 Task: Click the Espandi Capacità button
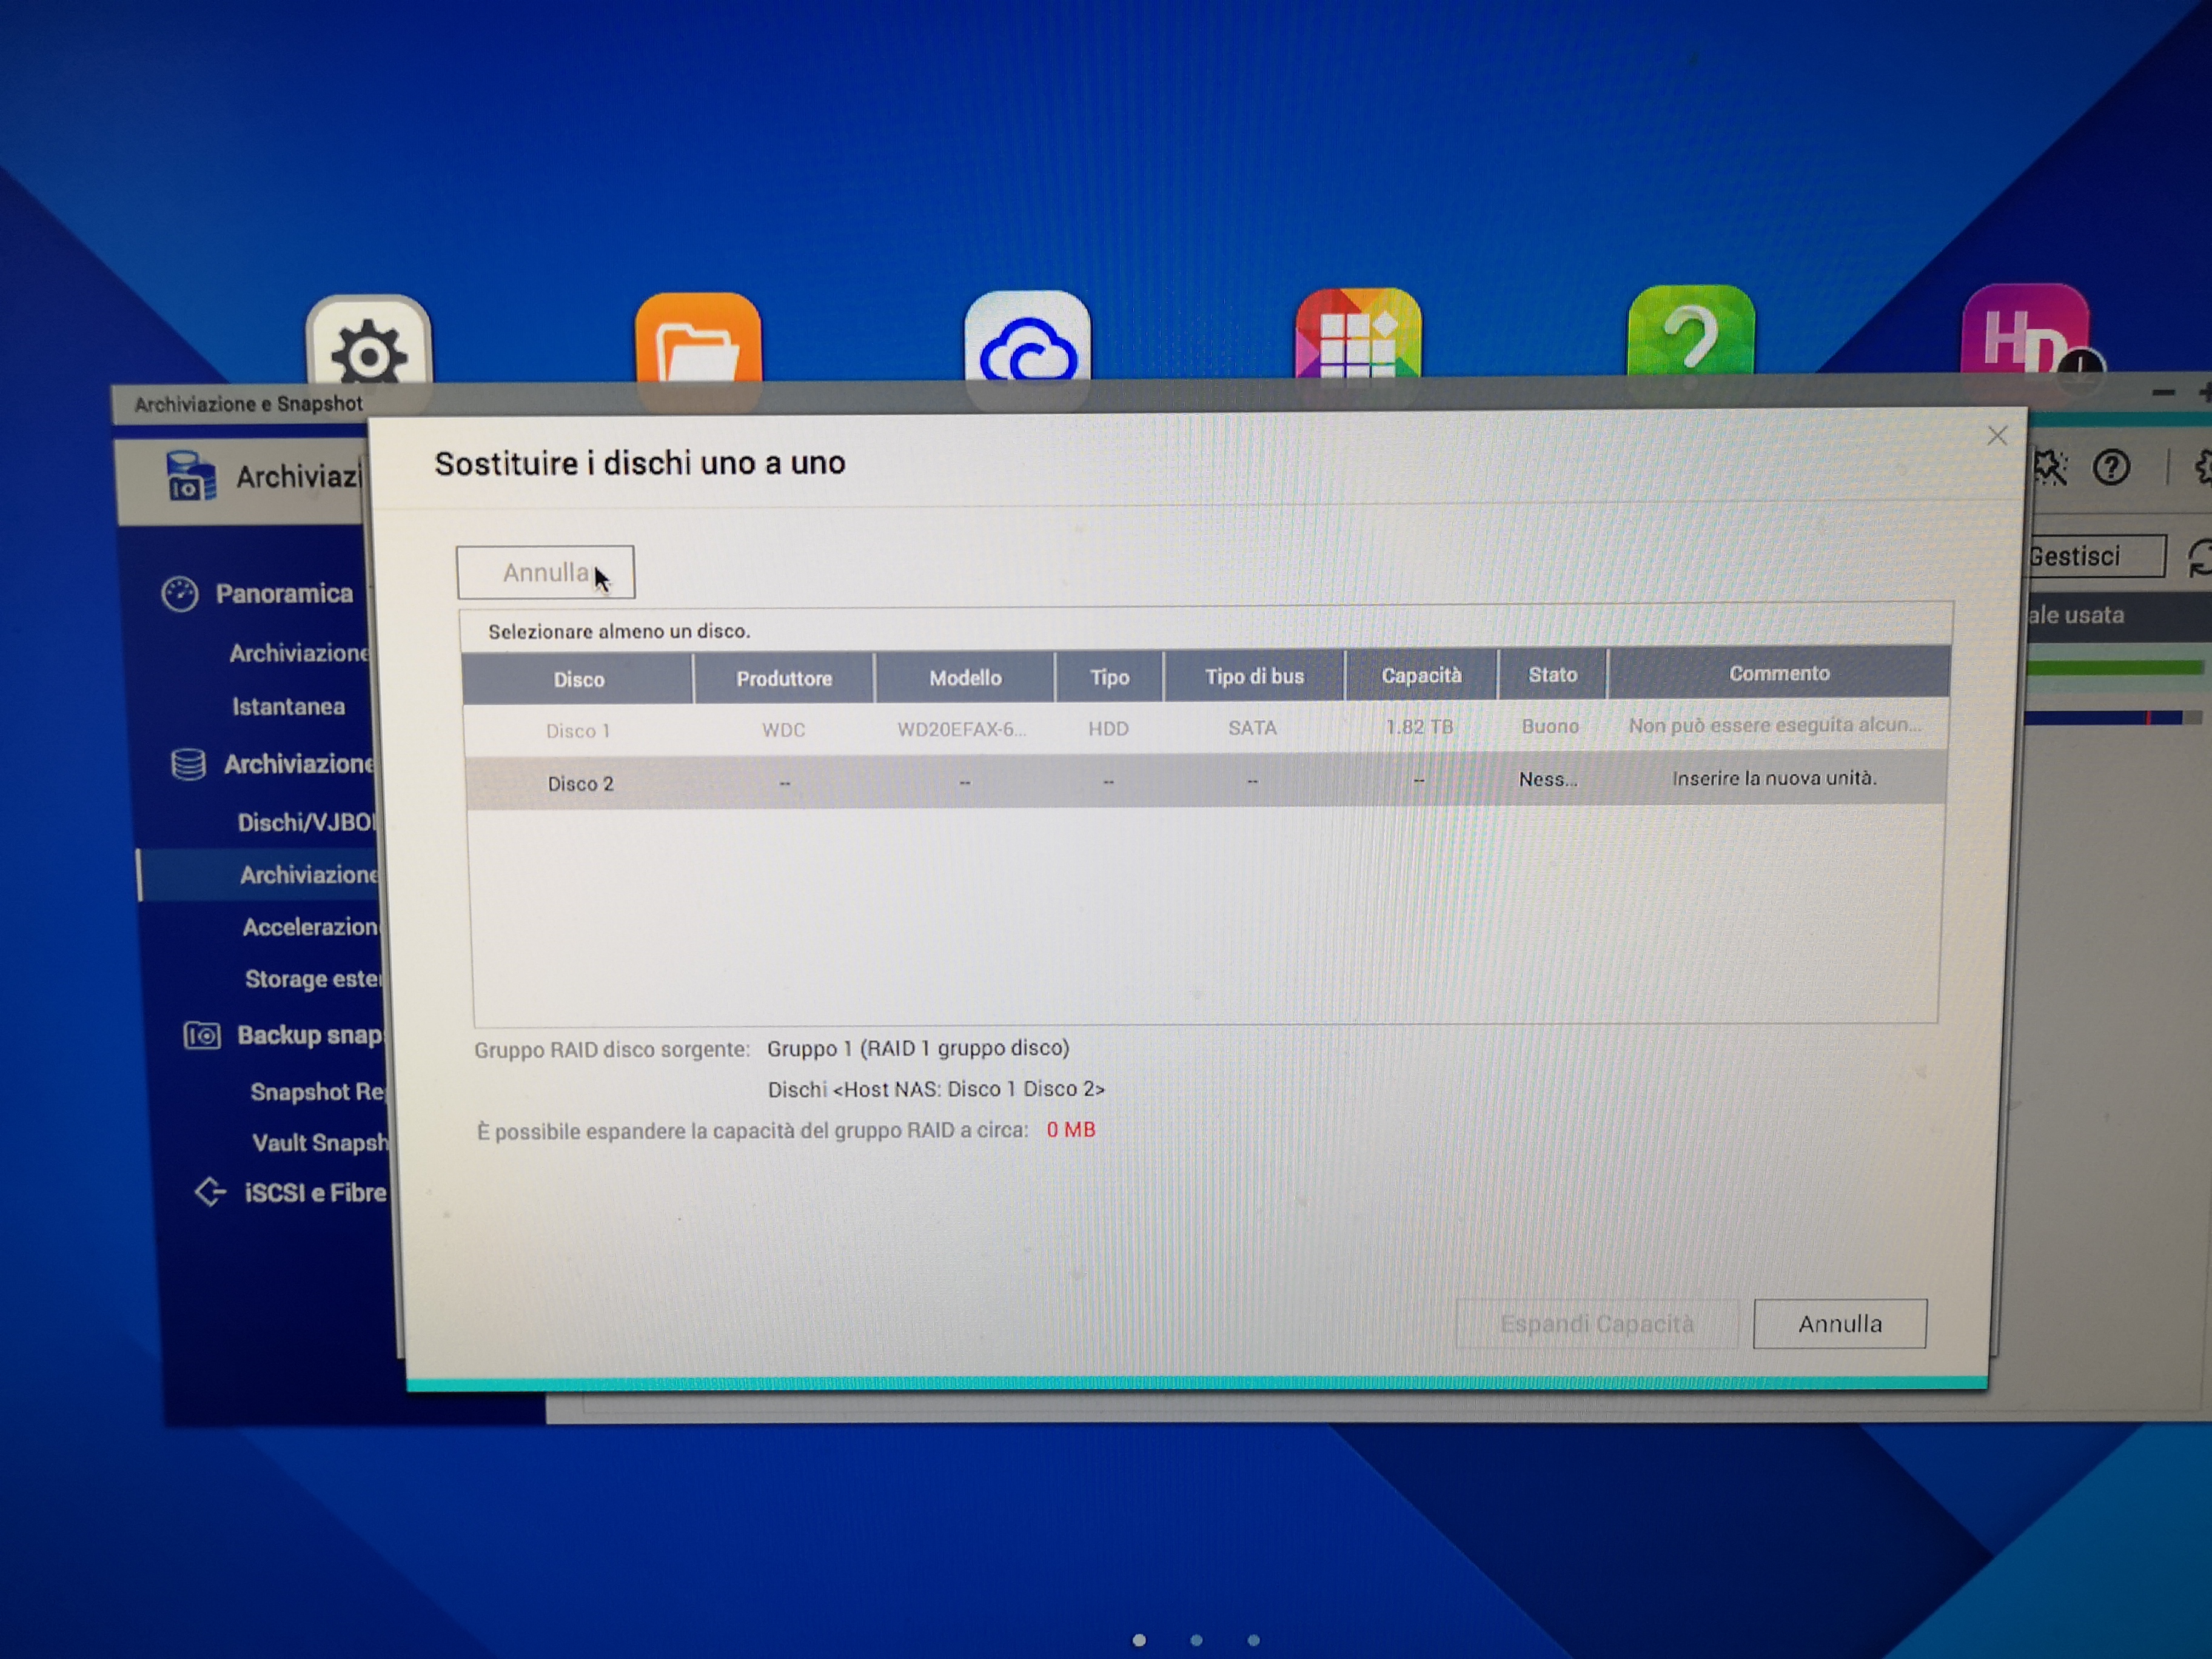(1596, 1324)
